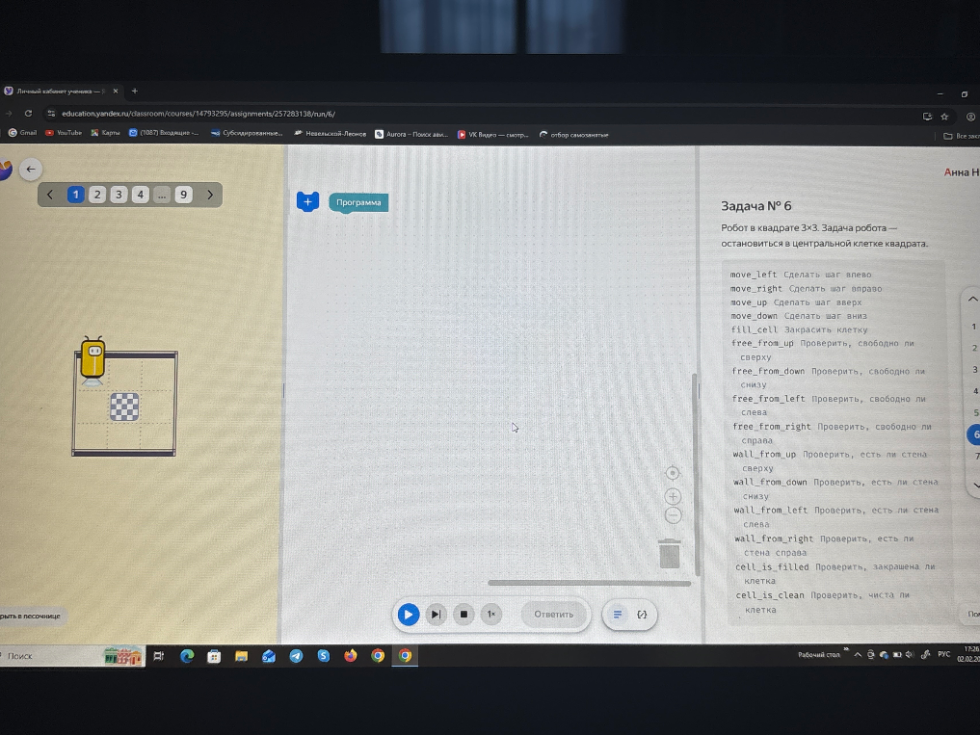Close the Личный кабинет ученика tab
Viewport: 980px width, 735px height.
(x=116, y=92)
